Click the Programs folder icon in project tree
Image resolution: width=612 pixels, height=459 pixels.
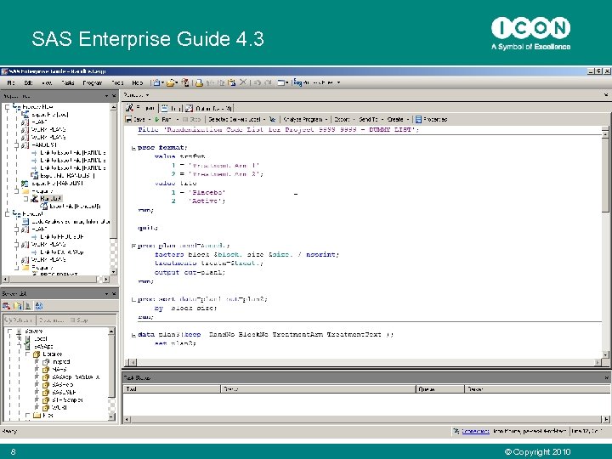pos(25,191)
